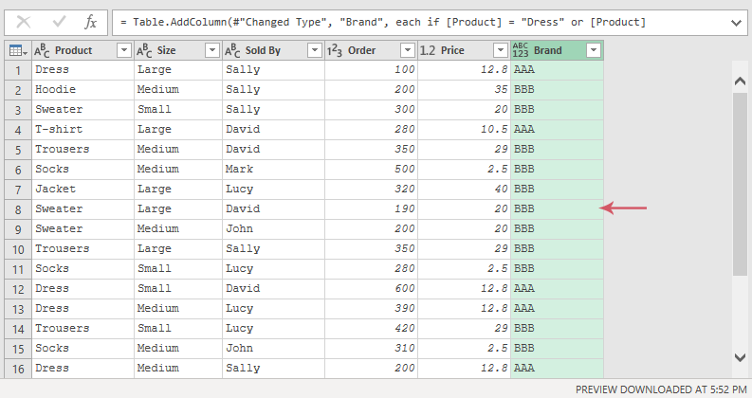Open the Size column filter dropdown

pyautogui.click(x=212, y=50)
